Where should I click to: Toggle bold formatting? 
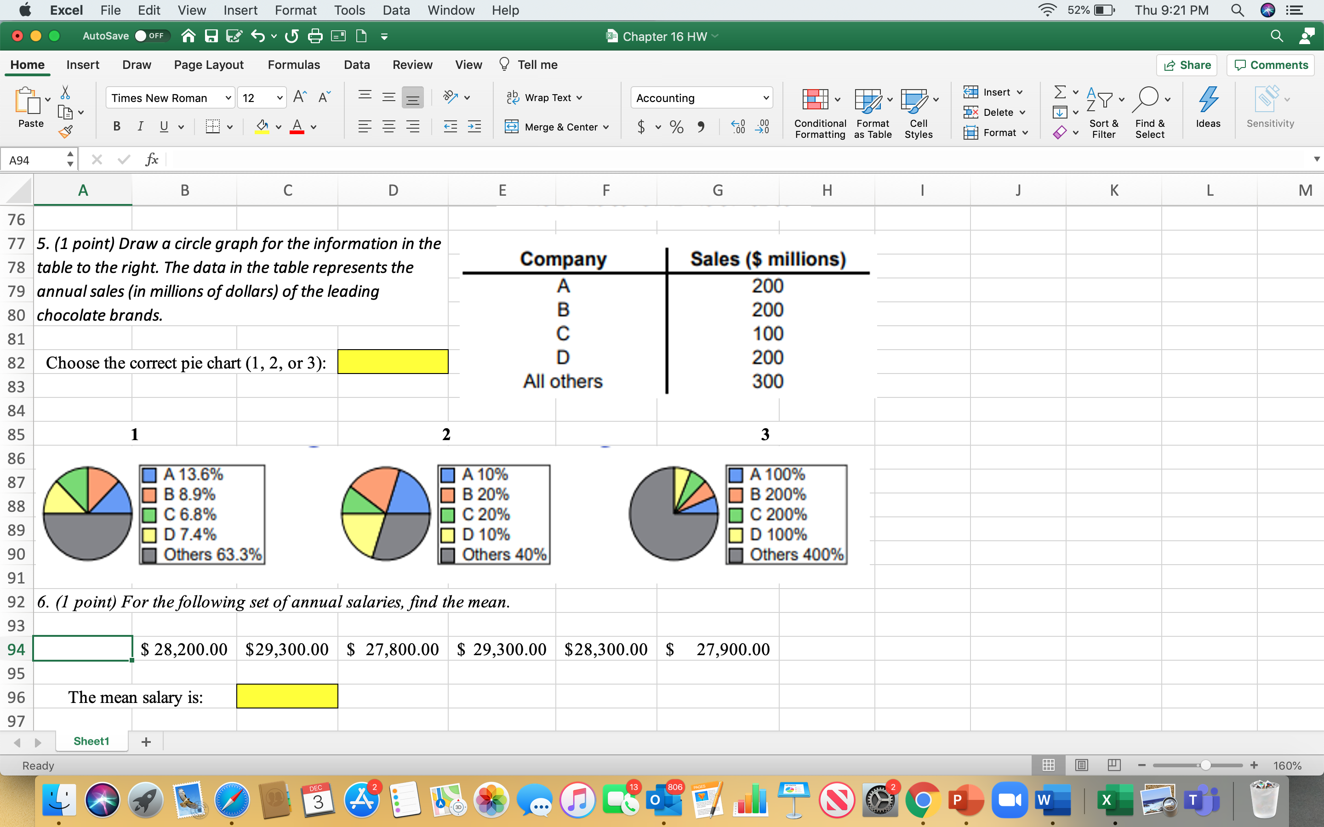tap(116, 126)
